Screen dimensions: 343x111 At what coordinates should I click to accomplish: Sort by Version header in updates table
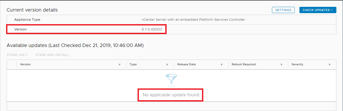25,65
